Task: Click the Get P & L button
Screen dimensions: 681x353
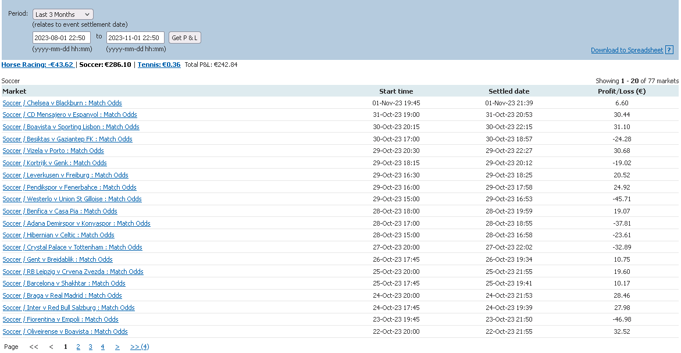Action: (x=184, y=38)
